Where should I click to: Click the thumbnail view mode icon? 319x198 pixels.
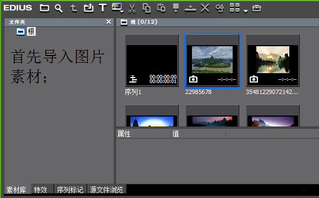coord(234,8)
